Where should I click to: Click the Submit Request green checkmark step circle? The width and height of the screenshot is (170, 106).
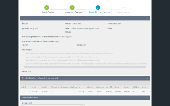click(46, 7)
